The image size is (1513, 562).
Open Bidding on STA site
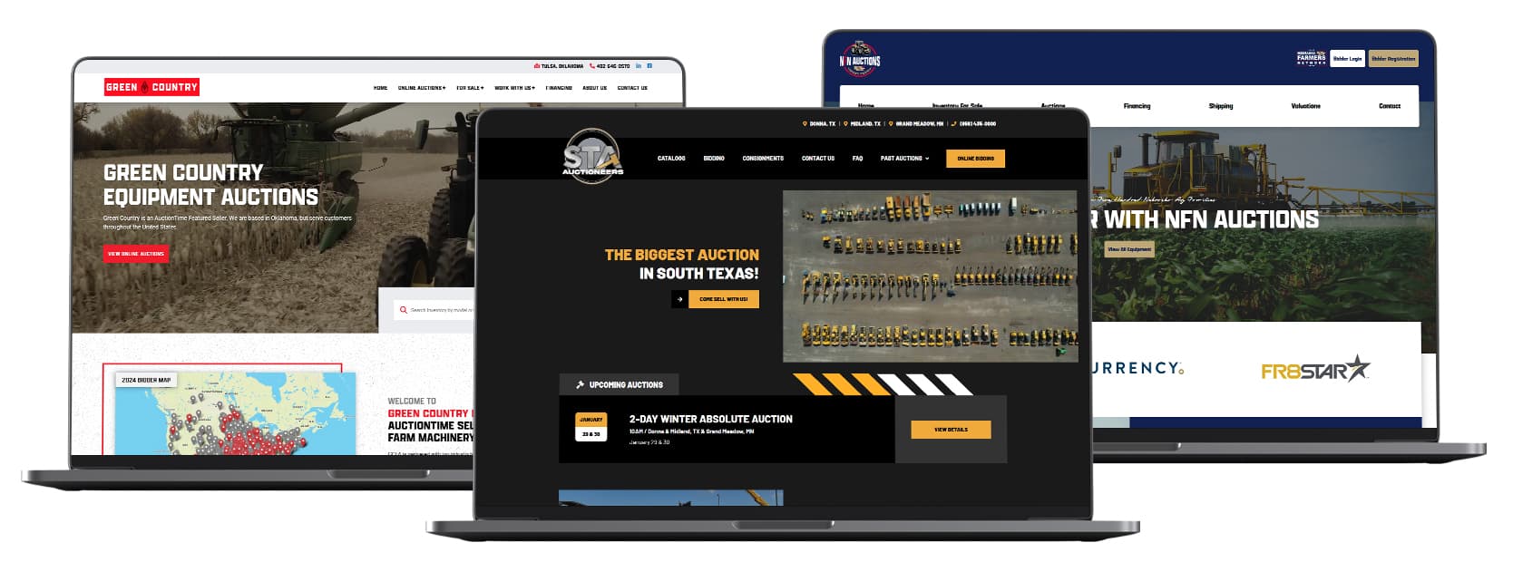pos(714,159)
